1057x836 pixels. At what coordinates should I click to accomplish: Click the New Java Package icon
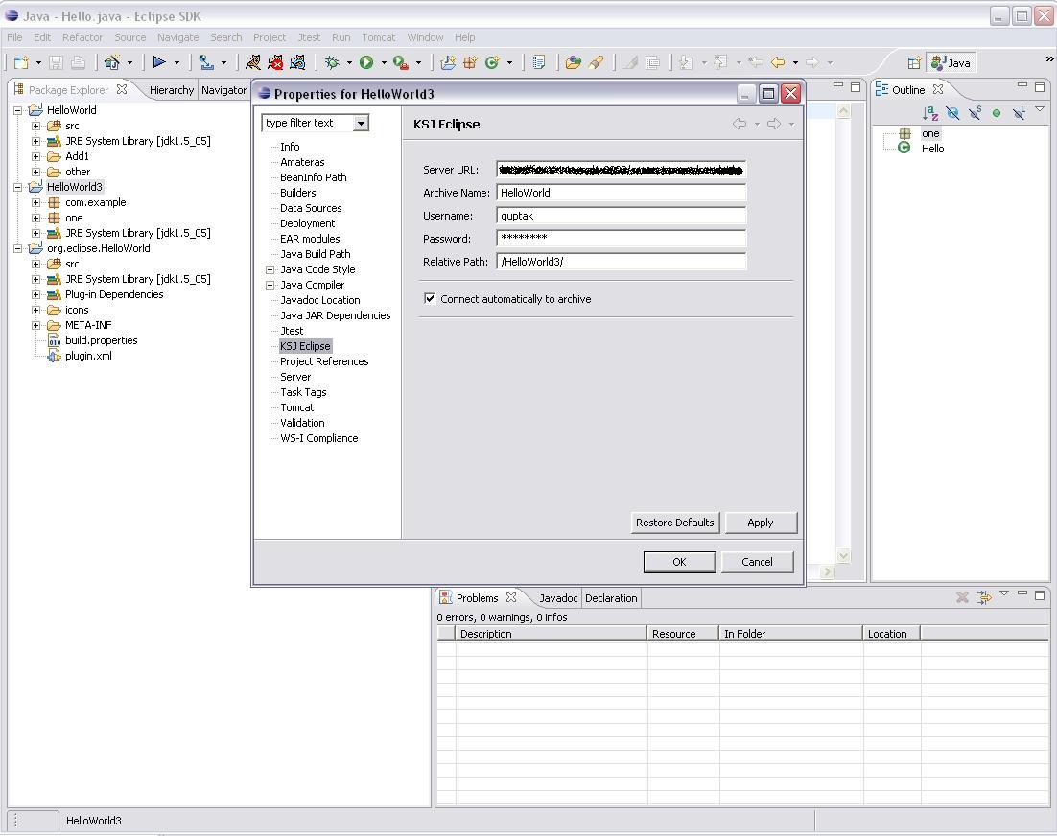point(470,62)
